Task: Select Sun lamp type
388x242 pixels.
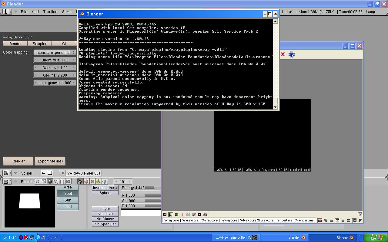Action: click(x=68, y=200)
